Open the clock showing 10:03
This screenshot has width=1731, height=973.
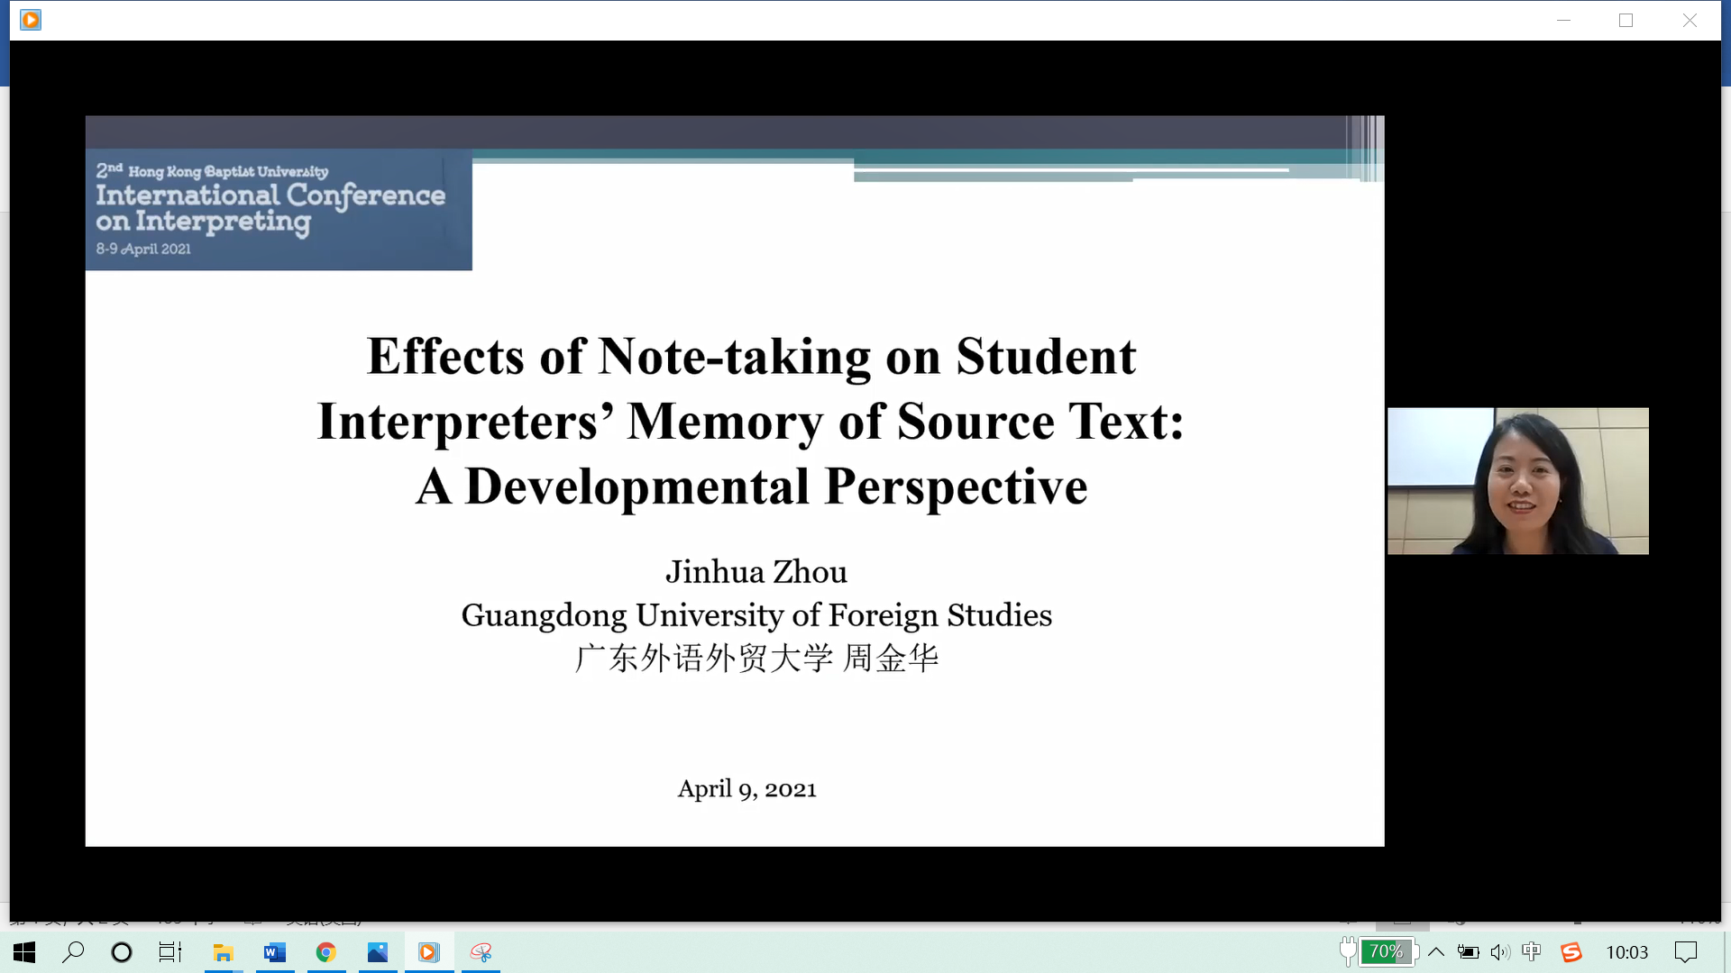1626,952
